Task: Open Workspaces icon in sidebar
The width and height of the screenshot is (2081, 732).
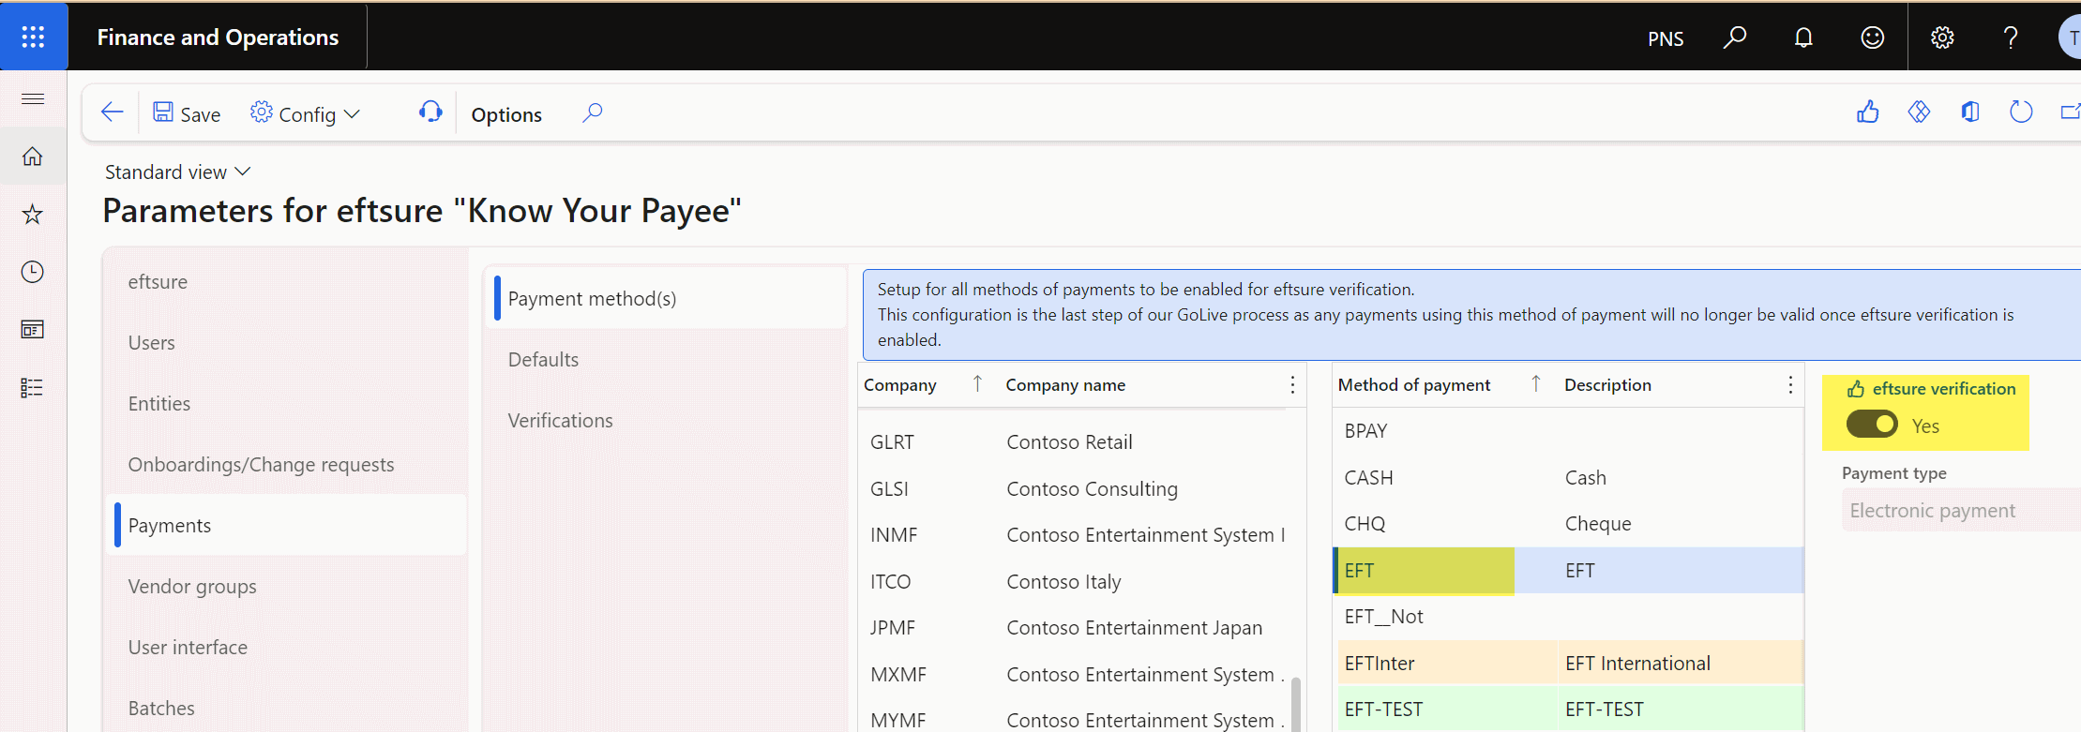Action: tap(33, 330)
